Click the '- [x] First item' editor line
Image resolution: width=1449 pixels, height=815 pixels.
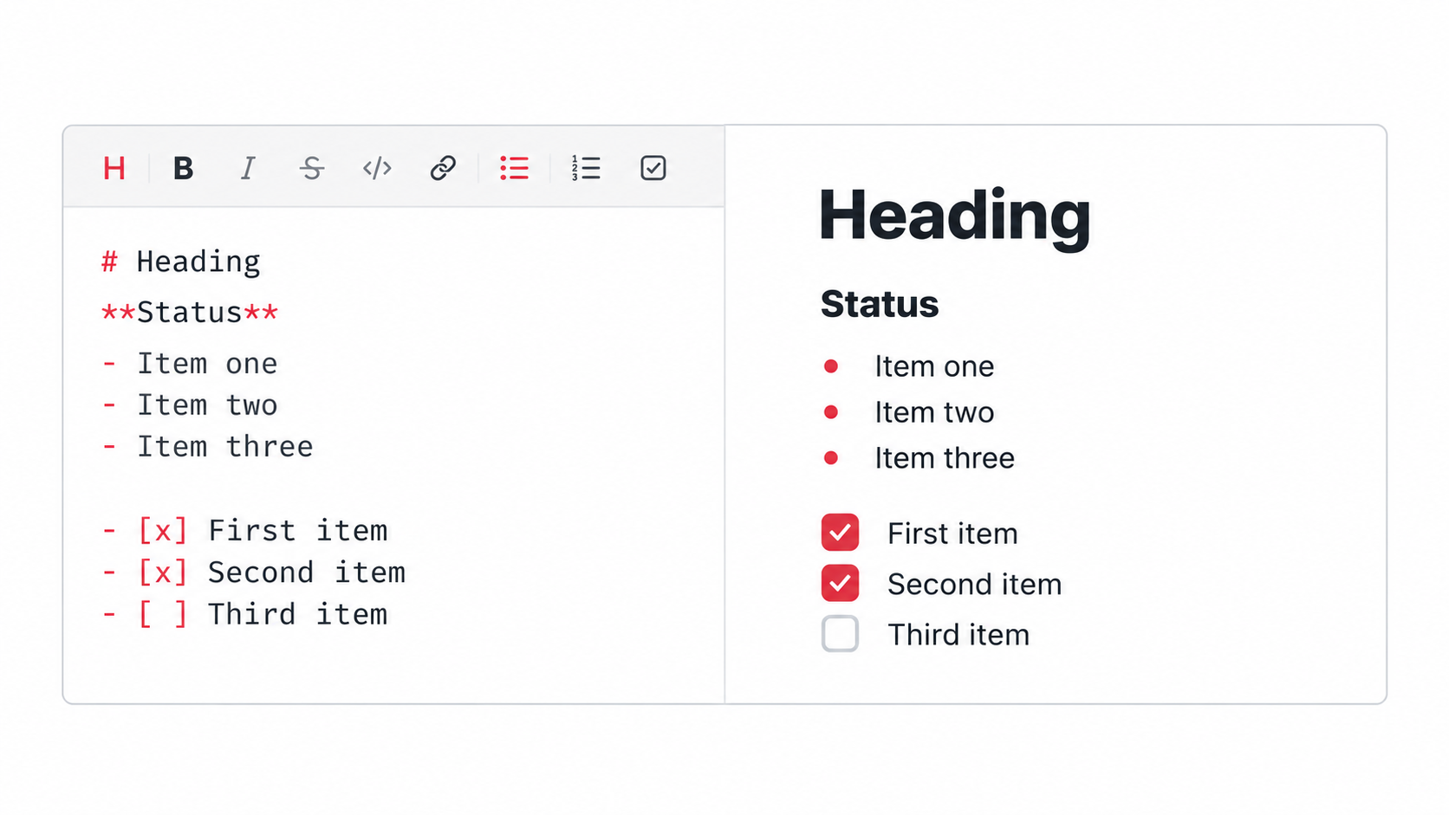(x=244, y=530)
